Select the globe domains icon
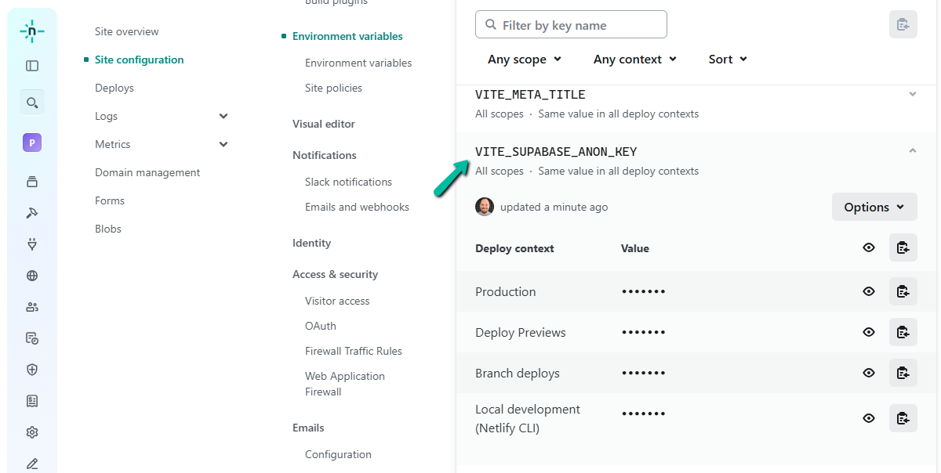 (x=31, y=275)
